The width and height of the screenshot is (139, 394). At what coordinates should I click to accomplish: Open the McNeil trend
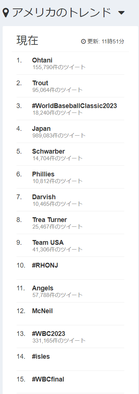[x=43, y=311]
